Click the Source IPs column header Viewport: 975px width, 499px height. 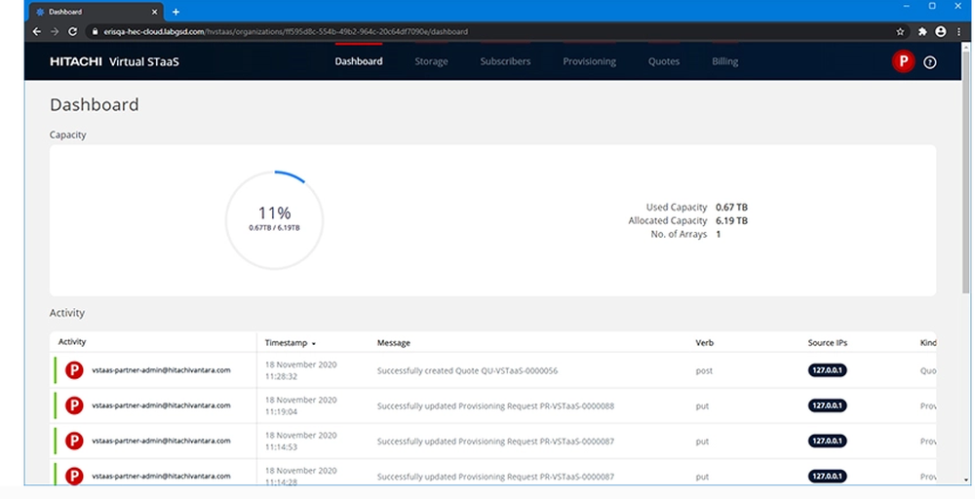(x=828, y=343)
